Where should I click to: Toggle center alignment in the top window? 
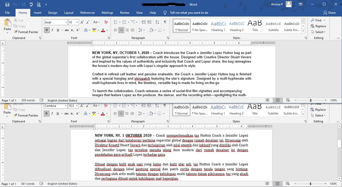click(121, 30)
